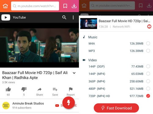The width and height of the screenshot is (153, 114).
Task: Like the video with thumbs up
Action: [x=8, y=89]
